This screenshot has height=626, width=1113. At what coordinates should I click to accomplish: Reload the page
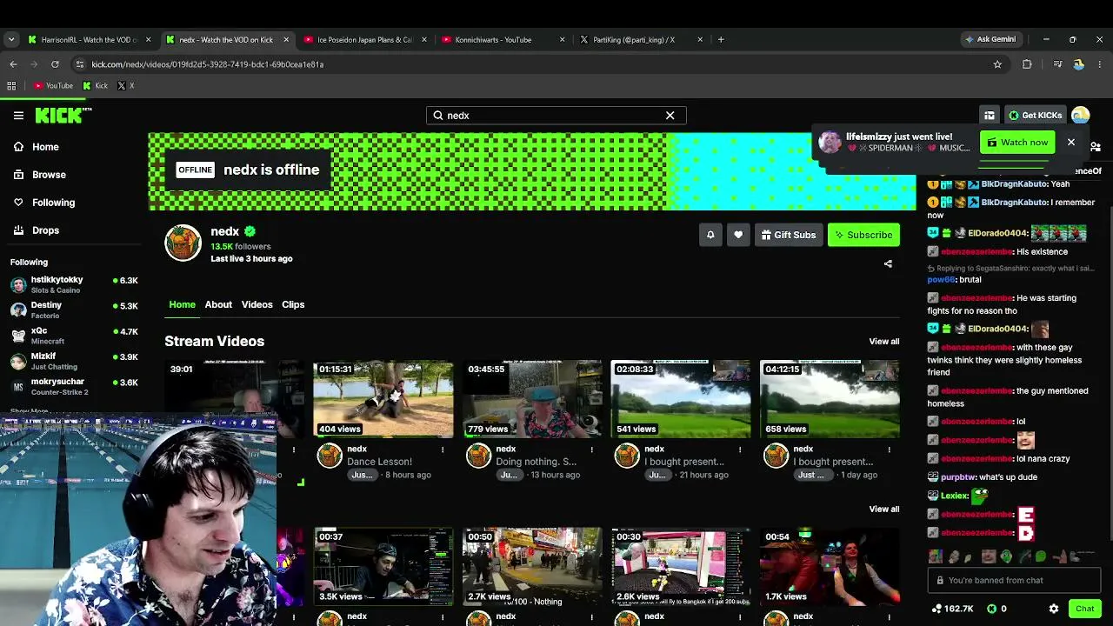55,64
